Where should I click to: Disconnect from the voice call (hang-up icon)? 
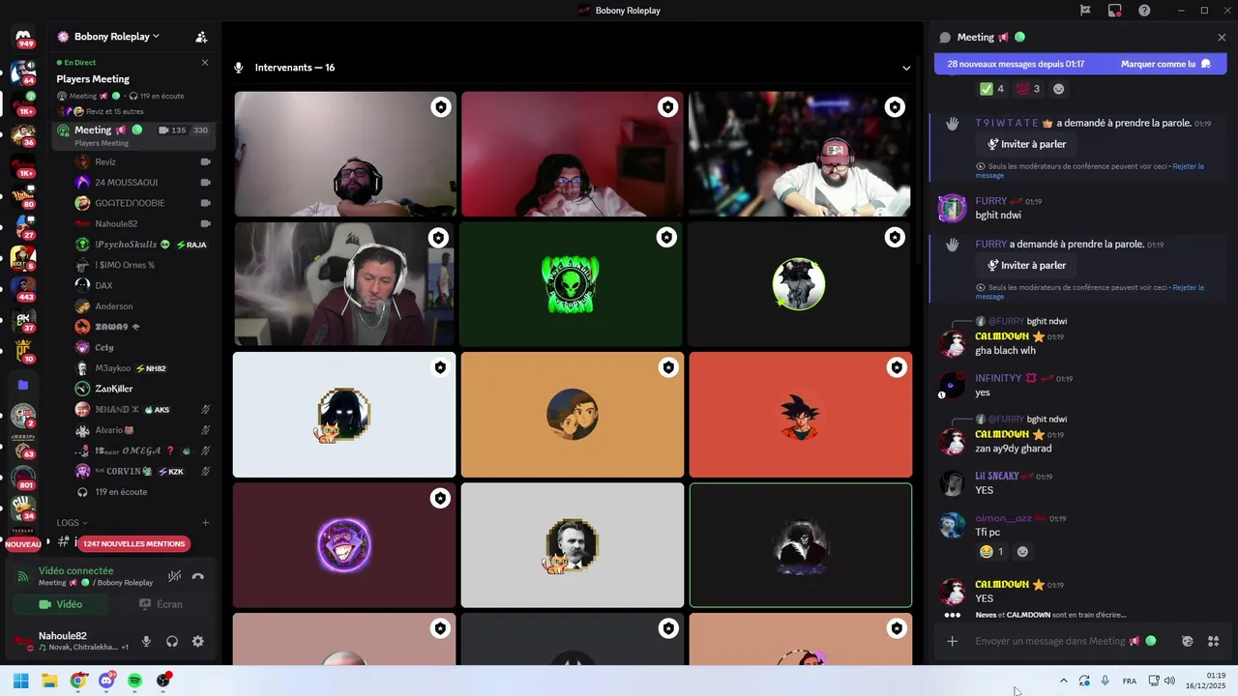tap(198, 576)
